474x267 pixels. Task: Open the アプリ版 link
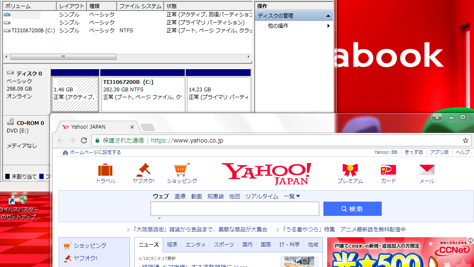click(x=439, y=152)
